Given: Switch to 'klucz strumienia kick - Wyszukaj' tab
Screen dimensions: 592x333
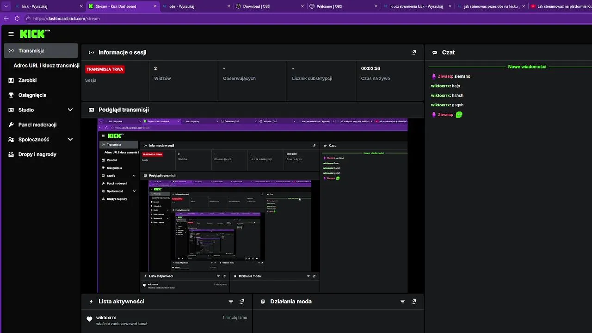Looking at the screenshot, I should tap(416, 6).
